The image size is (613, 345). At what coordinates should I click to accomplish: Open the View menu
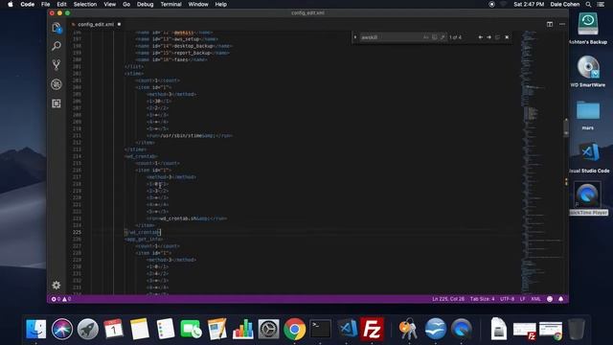(109, 4)
